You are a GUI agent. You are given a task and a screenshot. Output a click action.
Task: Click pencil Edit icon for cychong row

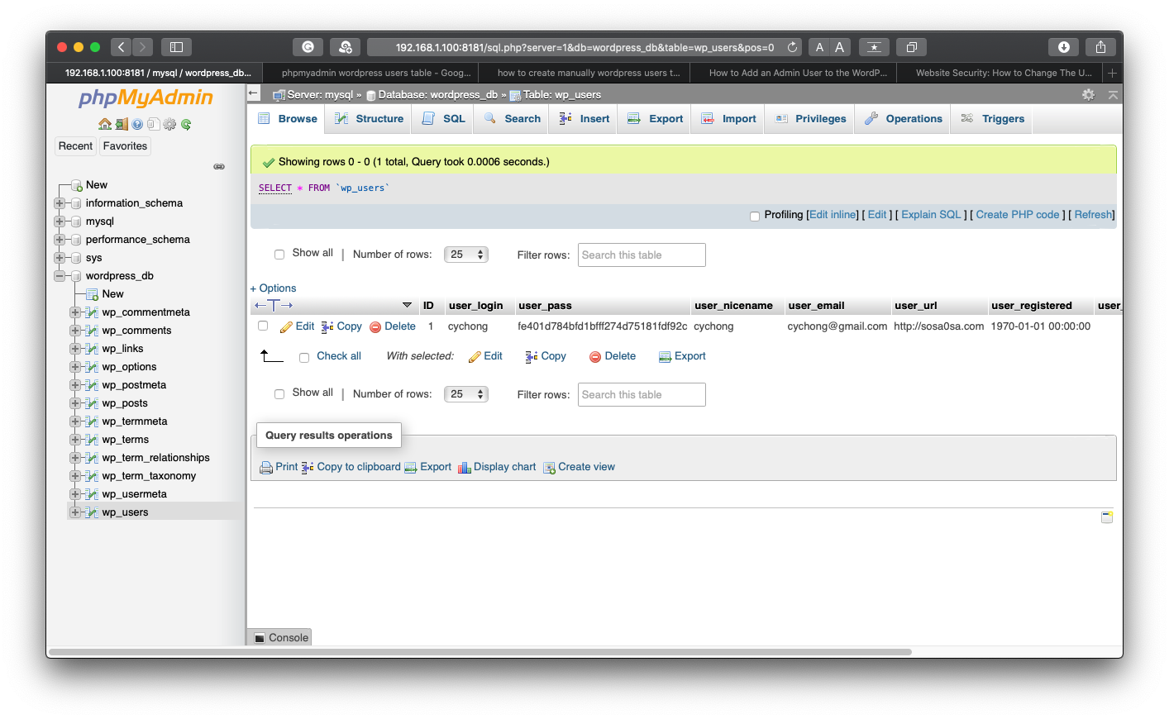287,327
